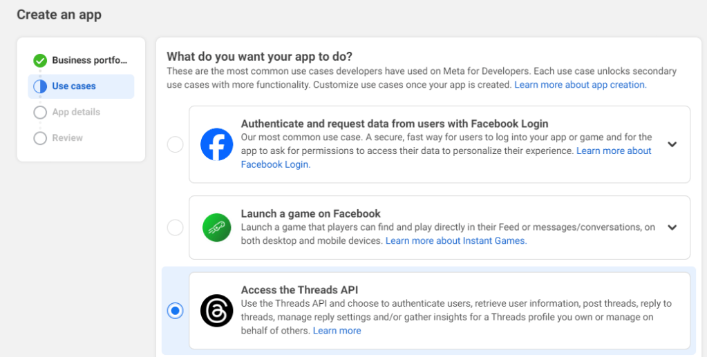The height and width of the screenshot is (357, 707).
Task: Select the Facebook Login use case radio button
Action: 176,144
